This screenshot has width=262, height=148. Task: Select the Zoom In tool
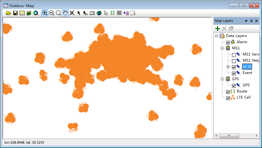click(45, 13)
